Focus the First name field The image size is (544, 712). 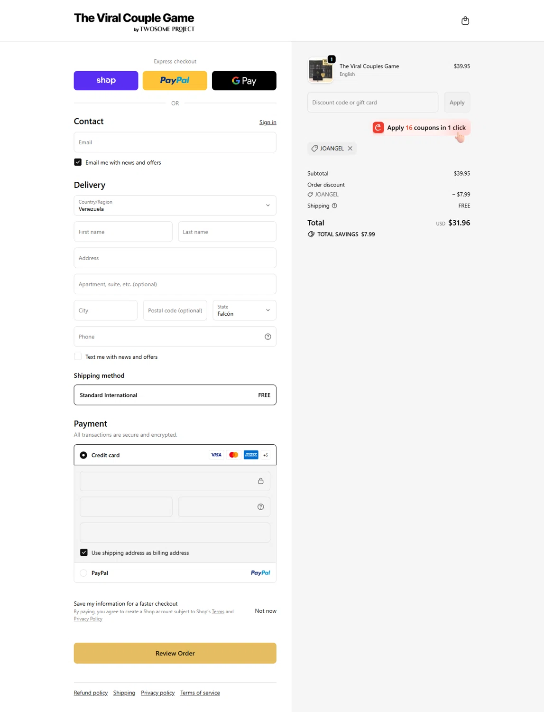123,232
